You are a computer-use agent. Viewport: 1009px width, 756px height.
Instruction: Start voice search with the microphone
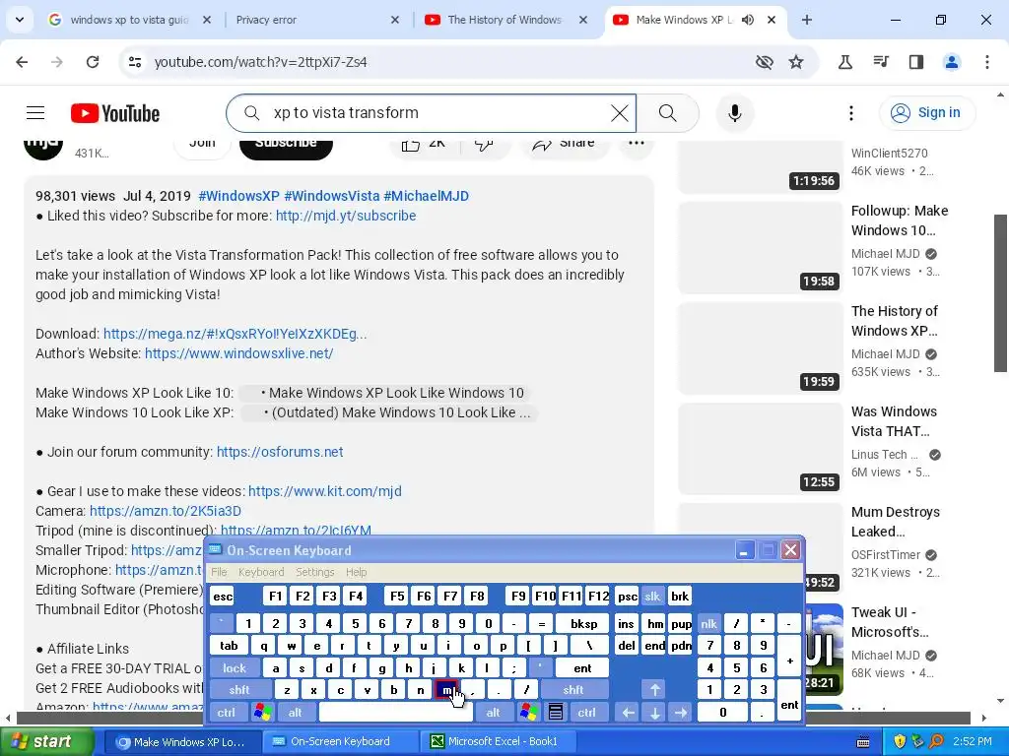pos(734,113)
